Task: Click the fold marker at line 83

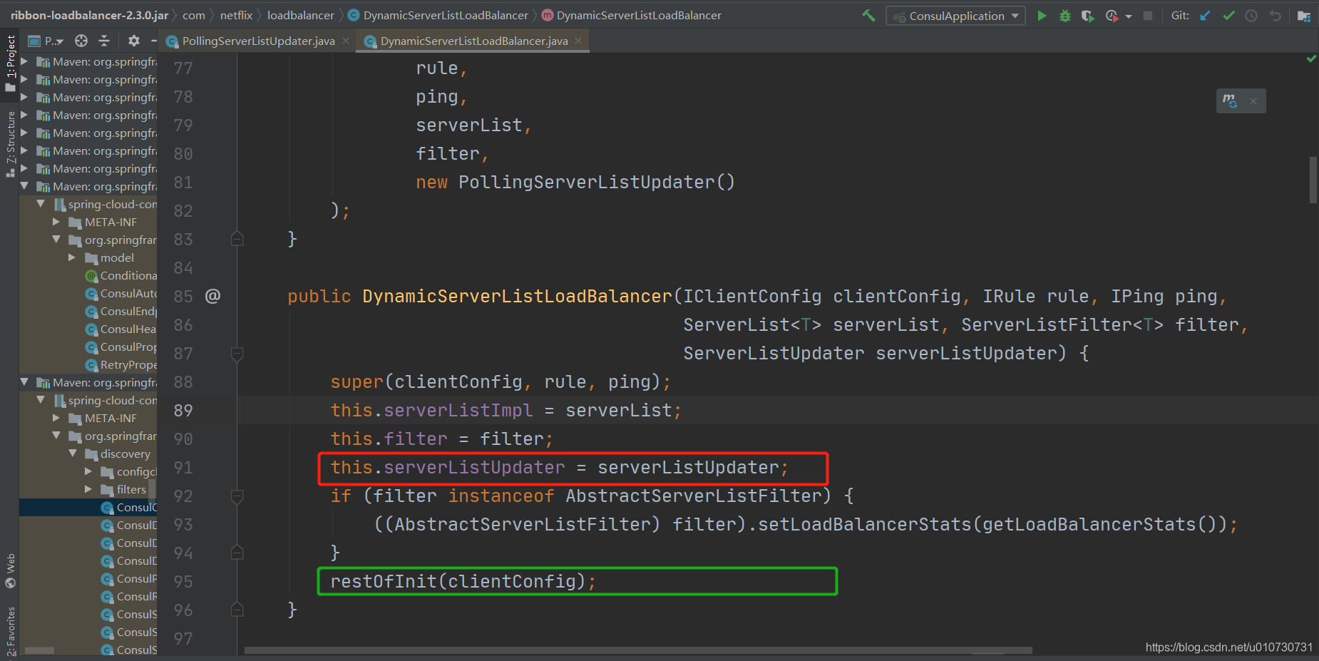Action: point(237,239)
